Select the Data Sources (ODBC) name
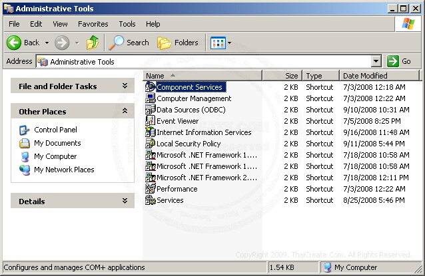This screenshot has width=425, height=276. (x=191, y=110)
